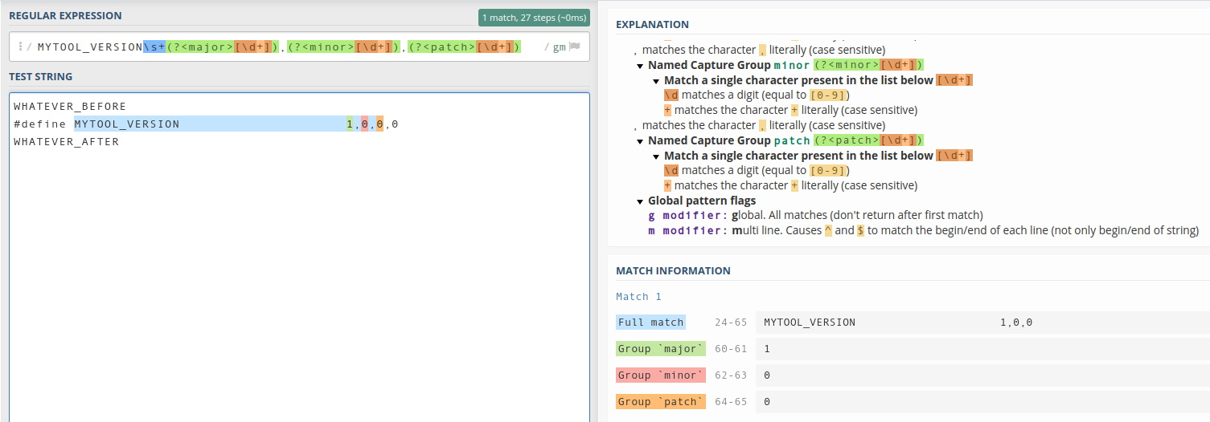Click the value '0' in Group patch row

tap(767, 401)
